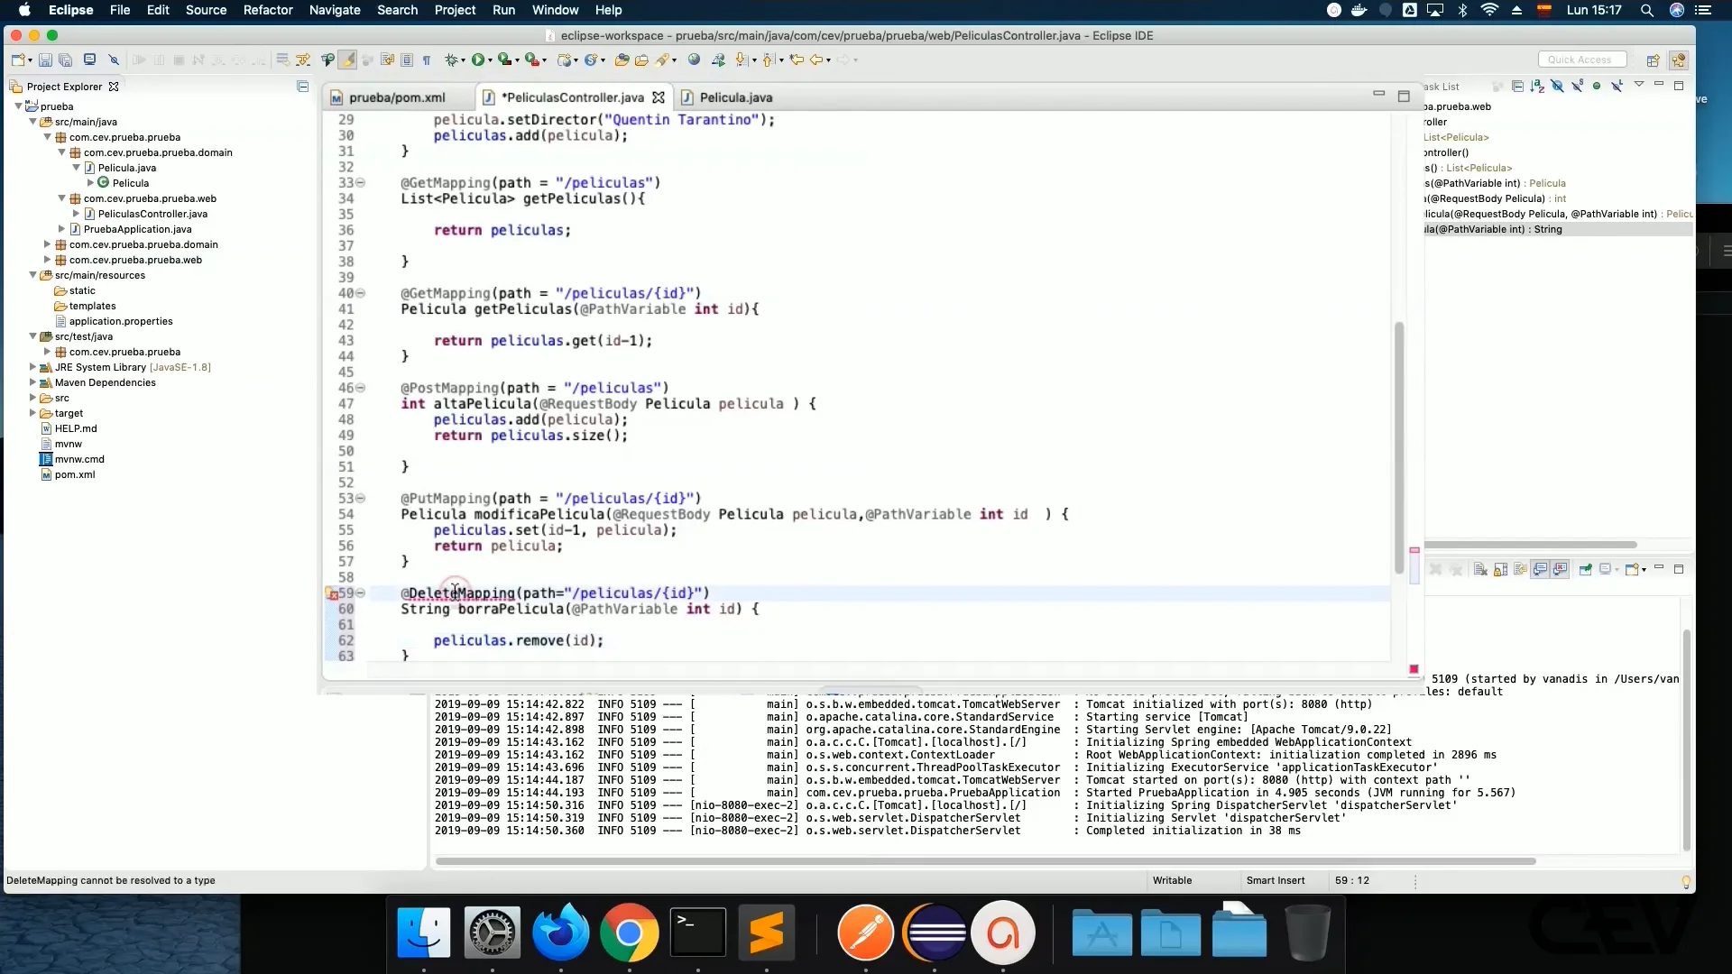This screenshot has height=974, width=1732.
Task: Click Pin Console icon
Action: [1585, 569]
